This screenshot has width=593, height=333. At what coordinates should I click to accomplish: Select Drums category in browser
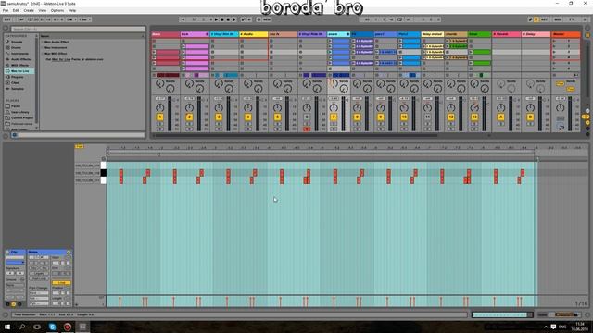point(17,47)
